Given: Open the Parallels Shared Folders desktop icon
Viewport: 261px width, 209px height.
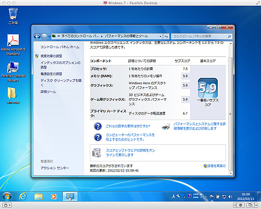Looking at the screenshot, I should point(13,72).
